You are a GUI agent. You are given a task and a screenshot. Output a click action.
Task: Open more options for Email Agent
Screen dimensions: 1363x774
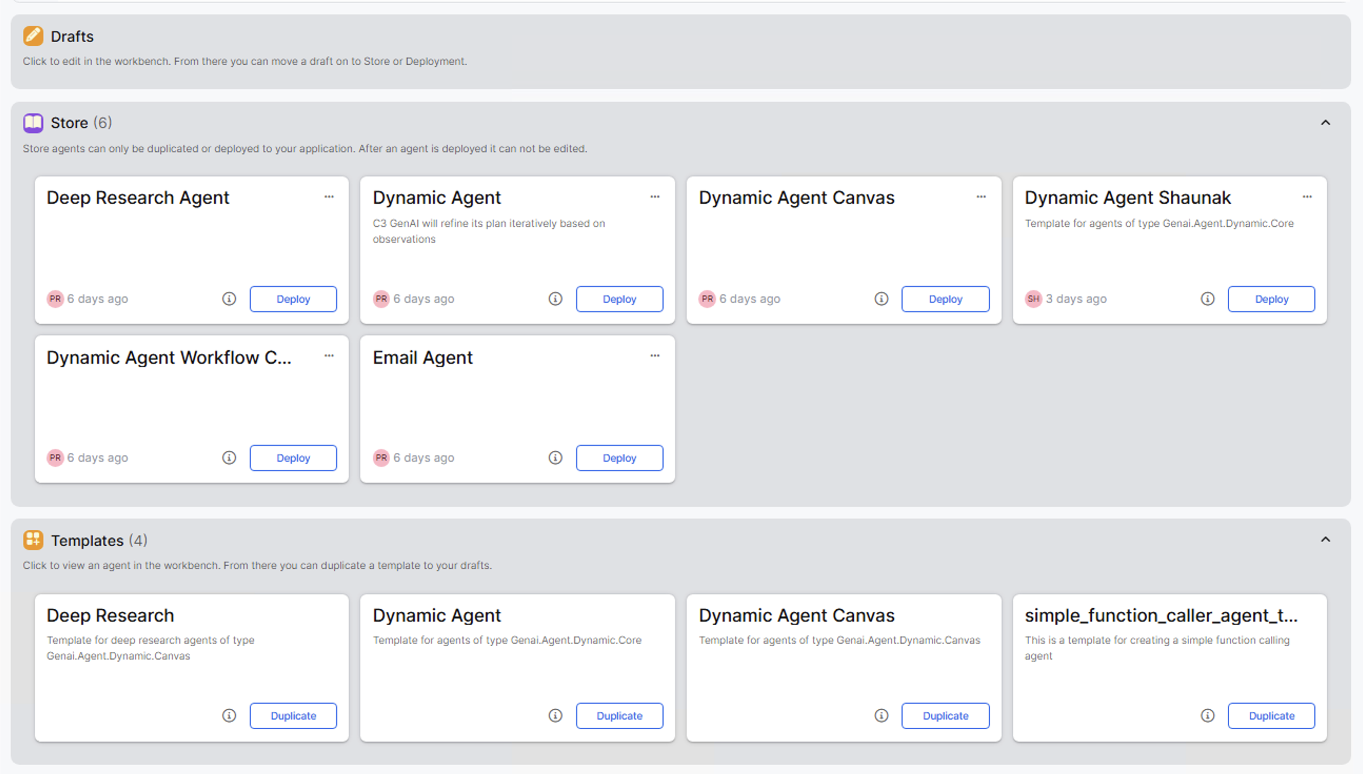(x=655, y=355)
